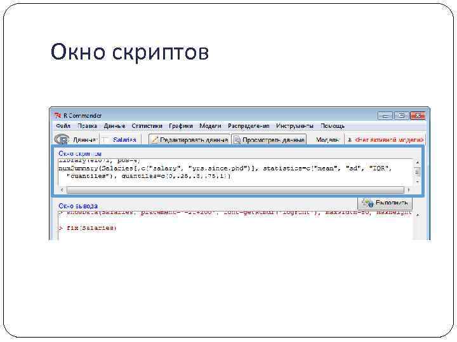The width and height of the screenshot is (457, 342).
Task: Click the numSummary line in script window
Action: [x=225, y=168]
